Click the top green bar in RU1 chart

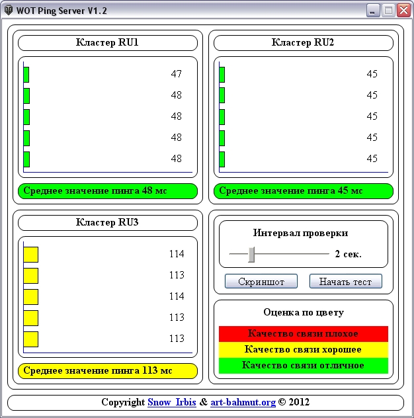(26, 75)
